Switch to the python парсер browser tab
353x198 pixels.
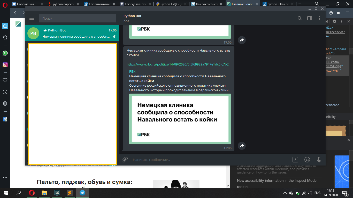click(x=65, y=4)
